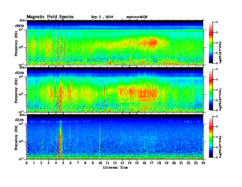
Task: Click the -6 value on dH/dt color scale
Action: pos(216,63)
